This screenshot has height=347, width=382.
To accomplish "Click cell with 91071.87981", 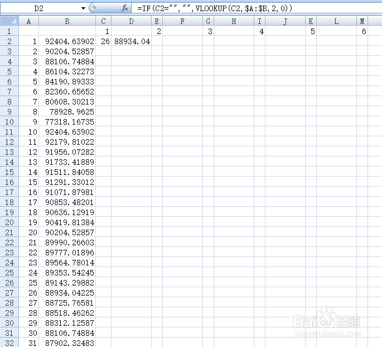I will (67, 192).
